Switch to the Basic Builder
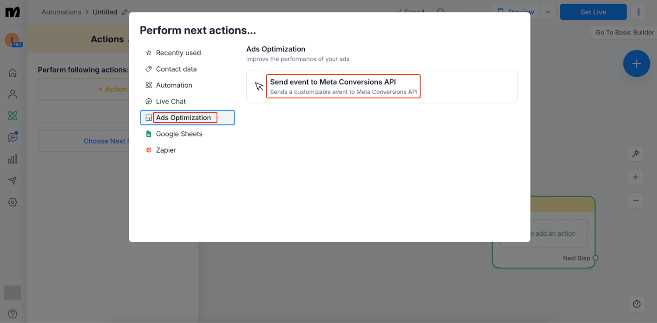This screenshot has height=323, width=657. click(623, 32)
